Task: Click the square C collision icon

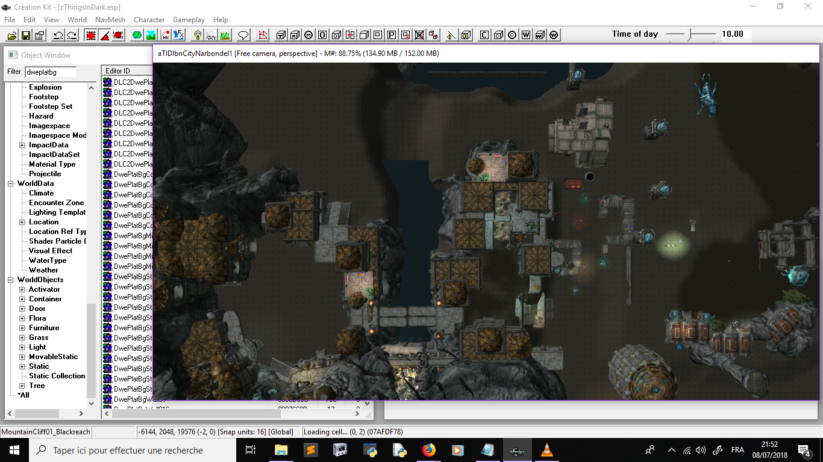Action: (x=484, y=35)
